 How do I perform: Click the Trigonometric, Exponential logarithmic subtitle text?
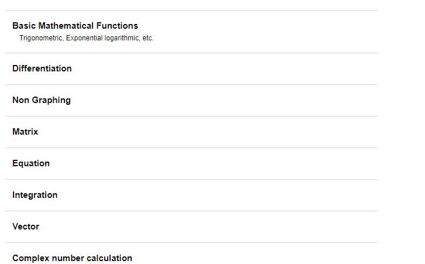86,38
